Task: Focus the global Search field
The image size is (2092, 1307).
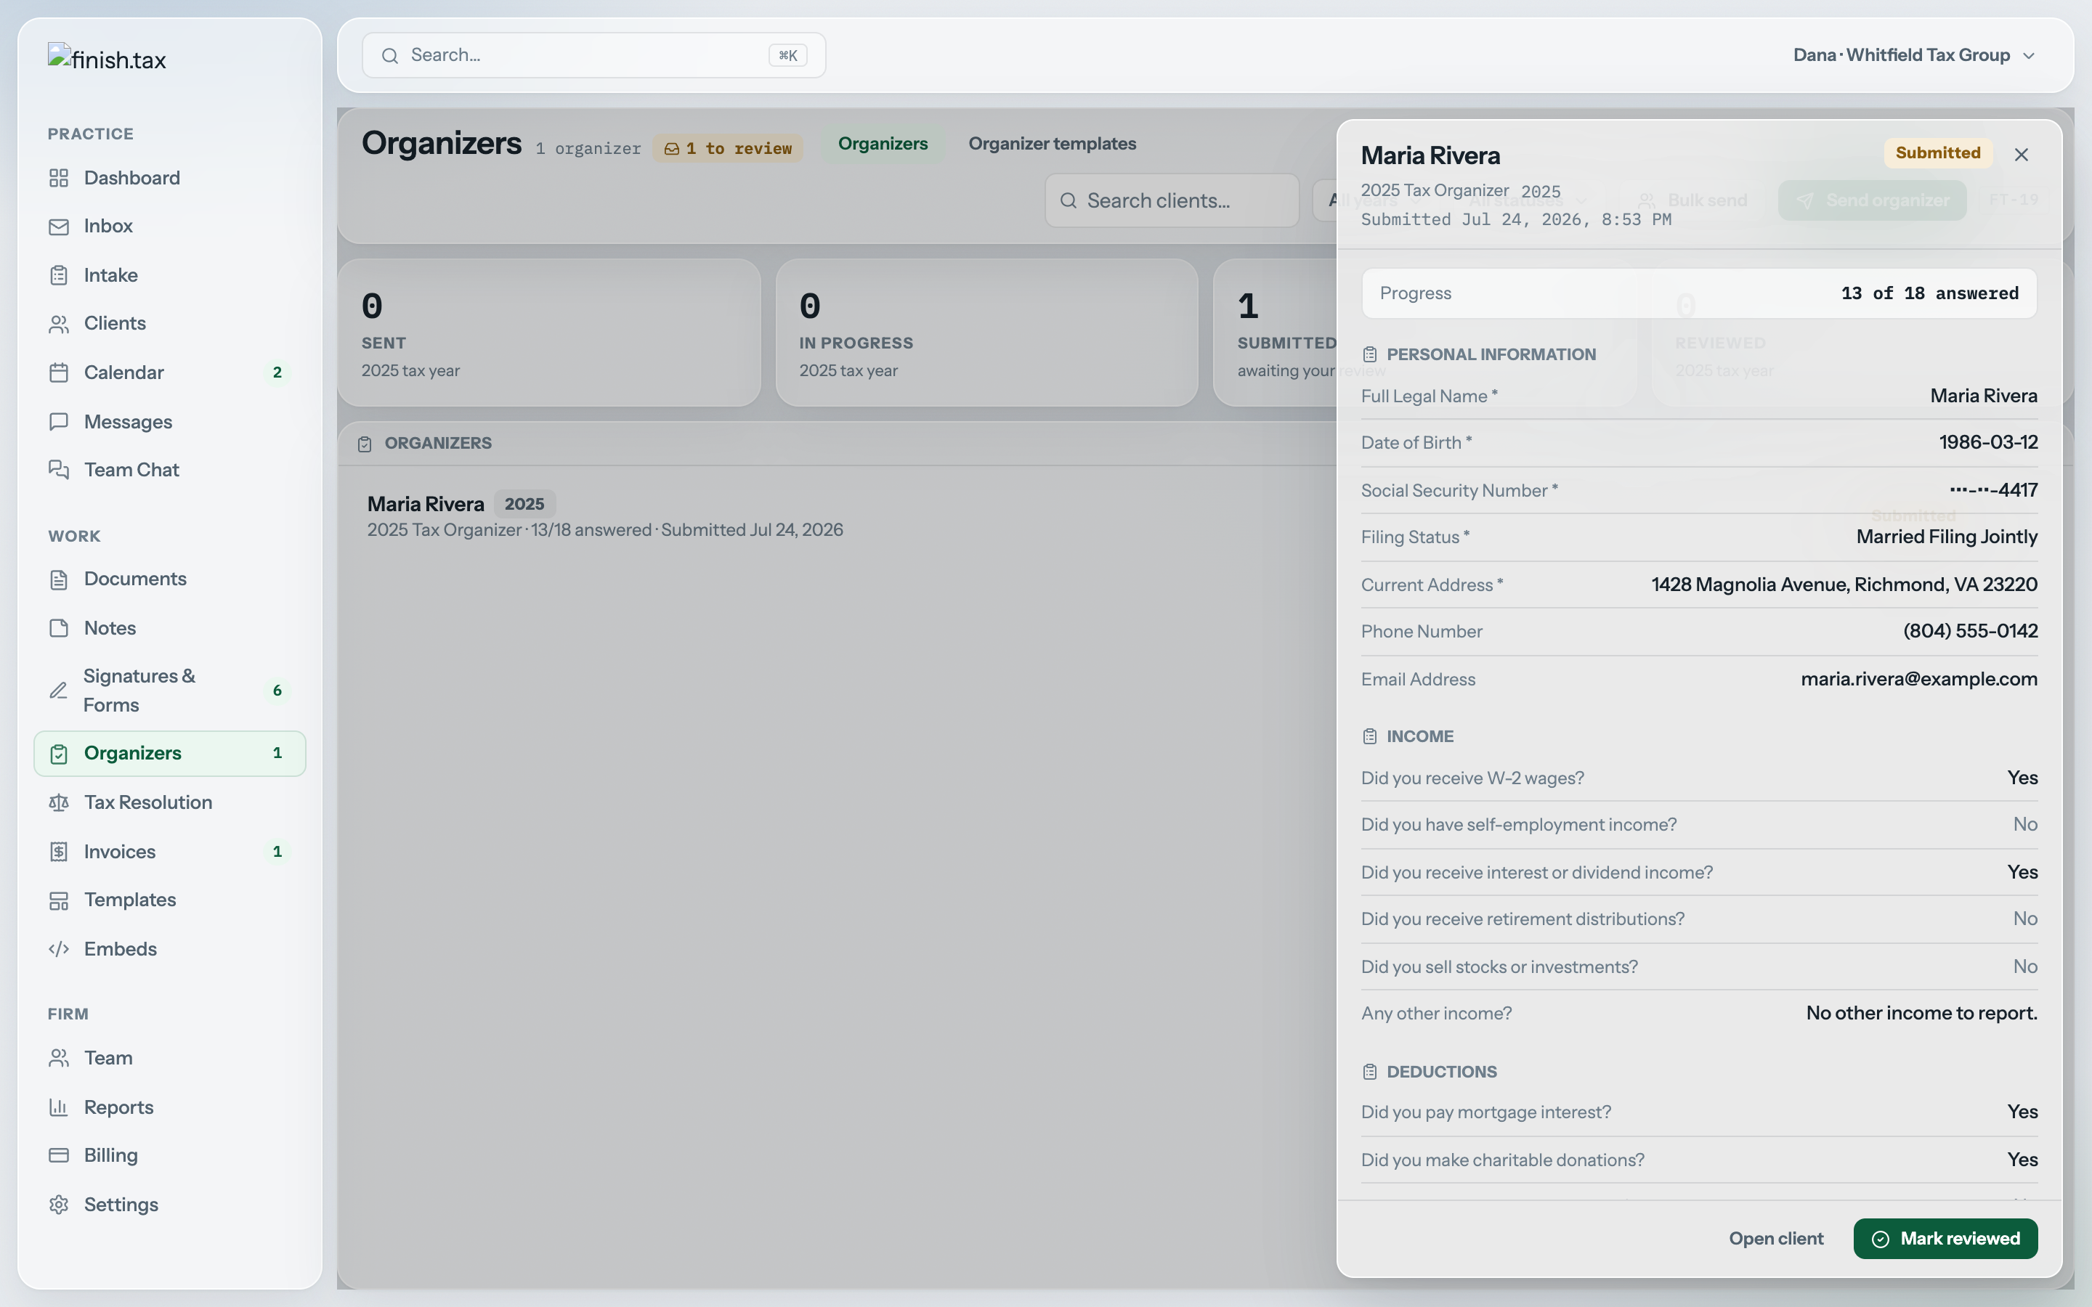Action: click(594, 55)
